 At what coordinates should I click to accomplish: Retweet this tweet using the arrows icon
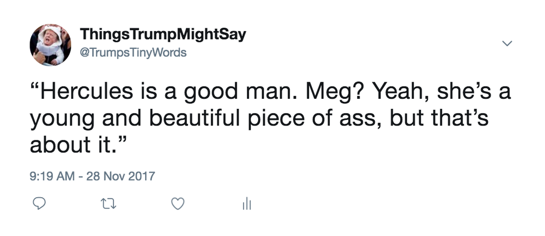[x=106, y=205]
